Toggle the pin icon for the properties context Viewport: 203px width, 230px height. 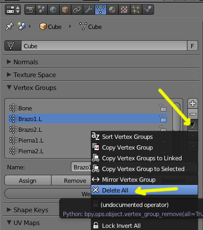coord(10,26)
